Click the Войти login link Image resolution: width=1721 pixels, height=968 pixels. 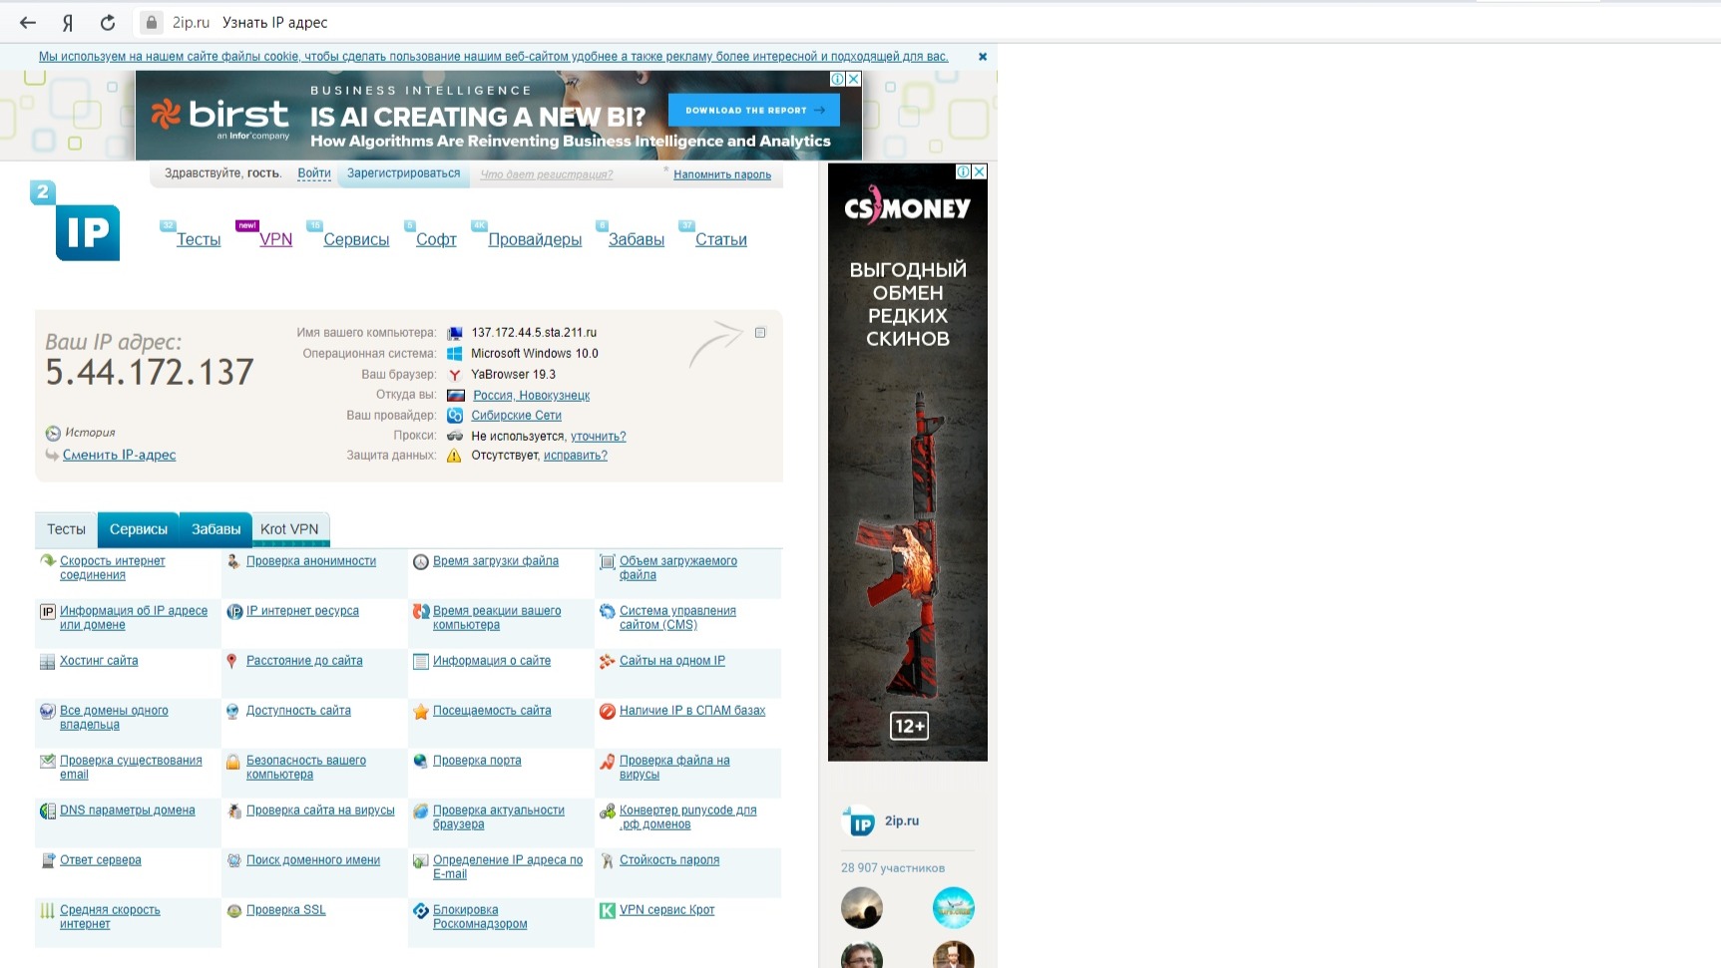(313, 173)
